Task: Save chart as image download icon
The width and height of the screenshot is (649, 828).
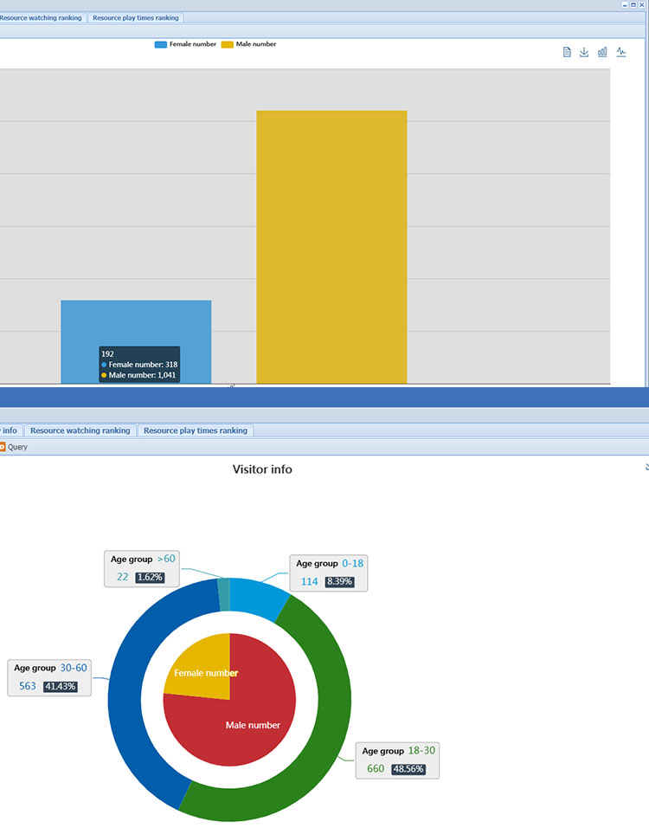Action: coord(584,52)
